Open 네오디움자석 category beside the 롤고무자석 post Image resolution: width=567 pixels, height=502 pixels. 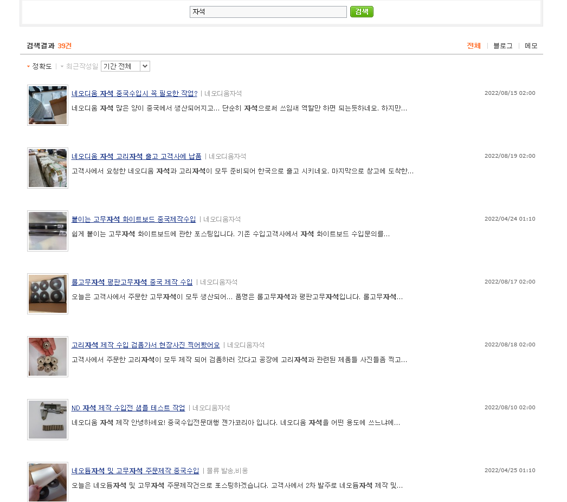(x=218, y=282)
